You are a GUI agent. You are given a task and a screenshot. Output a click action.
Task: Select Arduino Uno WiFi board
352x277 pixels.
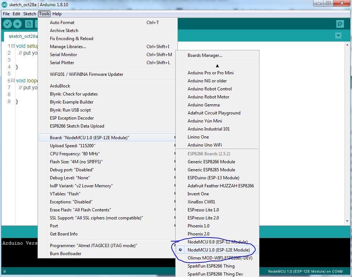click(217, 145)
